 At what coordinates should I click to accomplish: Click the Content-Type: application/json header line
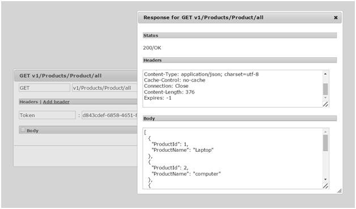(x=201, y=74)
